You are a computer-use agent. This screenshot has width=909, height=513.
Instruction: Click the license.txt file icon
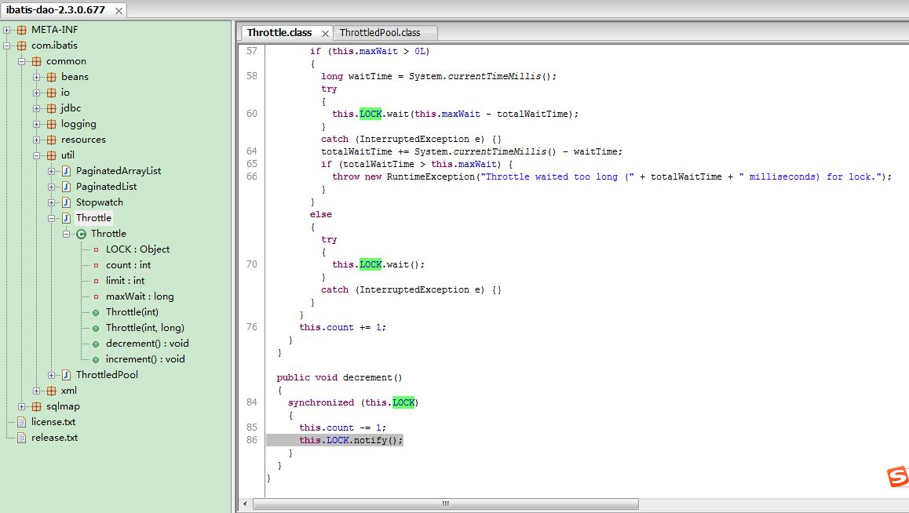[21, 422]
